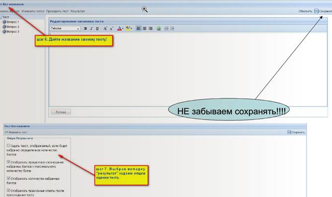Screen dimensions: 332x197
Task: Select Вопрос 1 in the question tree
Action: click(x=11, y=22)
